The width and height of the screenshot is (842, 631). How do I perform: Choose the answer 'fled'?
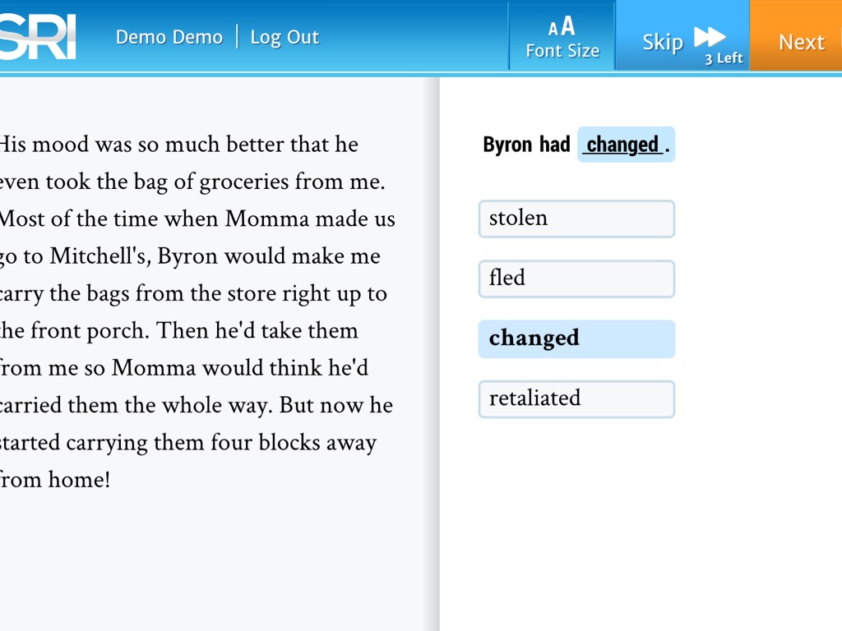click(576, 279)
